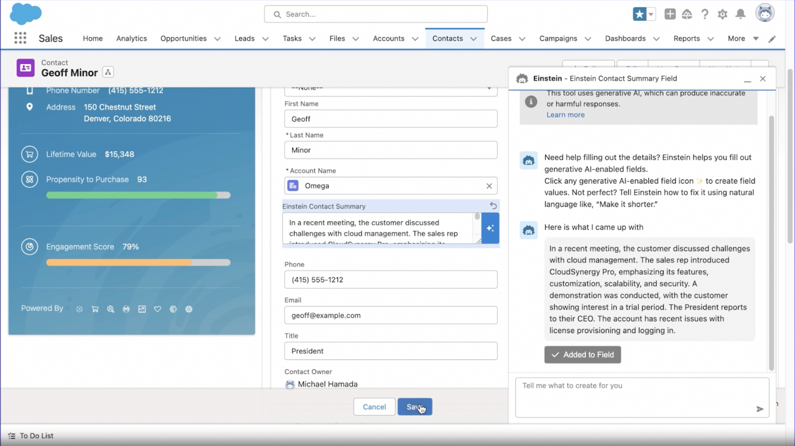The width and height of the screenshot is (795, 446).
Task: Switch to the Analytics tab
Action: 131,38
